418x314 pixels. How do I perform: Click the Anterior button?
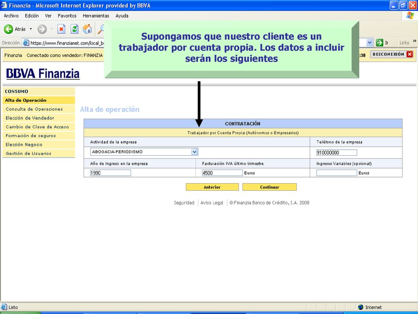[212, 187]
